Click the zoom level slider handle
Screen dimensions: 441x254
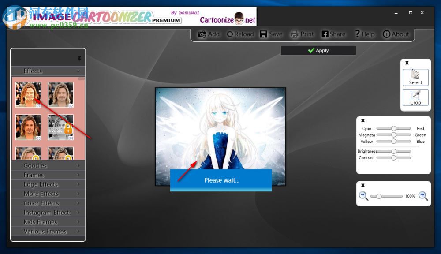(379, 196)
